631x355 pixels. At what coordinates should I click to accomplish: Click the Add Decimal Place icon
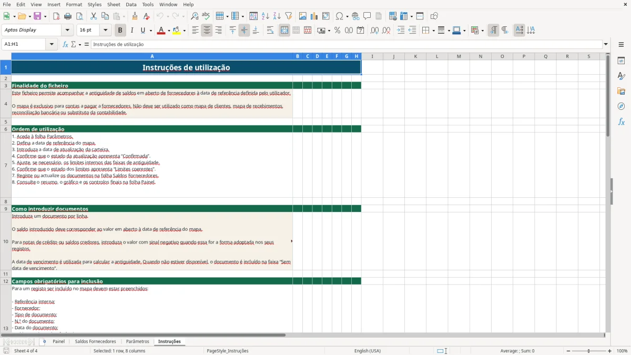[374, 31]
